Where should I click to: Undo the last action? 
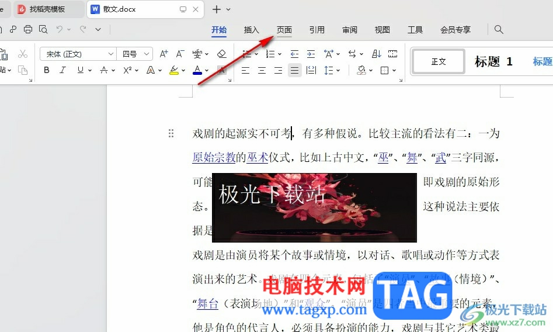click(x=59, y=29)
